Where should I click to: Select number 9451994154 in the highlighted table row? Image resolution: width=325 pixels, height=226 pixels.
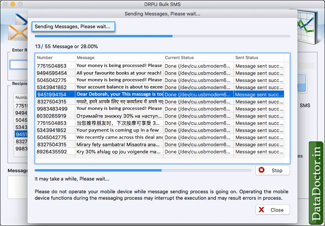pyautogui.click(x=52, y=95)
